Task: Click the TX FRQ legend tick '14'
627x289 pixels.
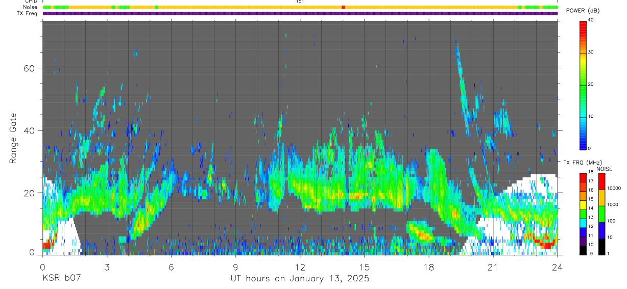Action: tap(591, 208)
